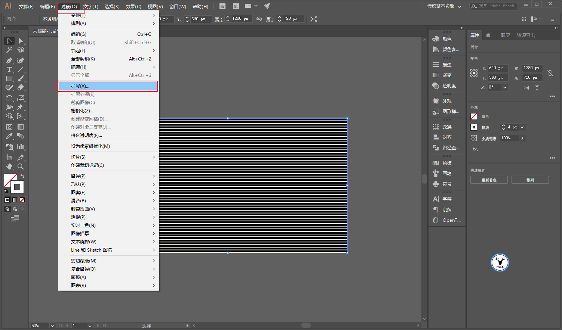This screenshot has width=562, height=330.
Task: Select the Selection (black arrow) tool
Action: 9,41
